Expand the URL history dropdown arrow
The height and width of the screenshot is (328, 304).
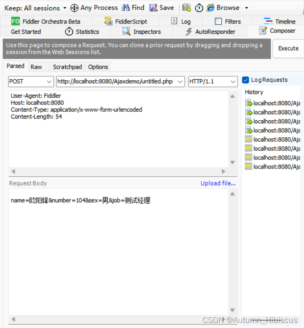pos(180,81)
